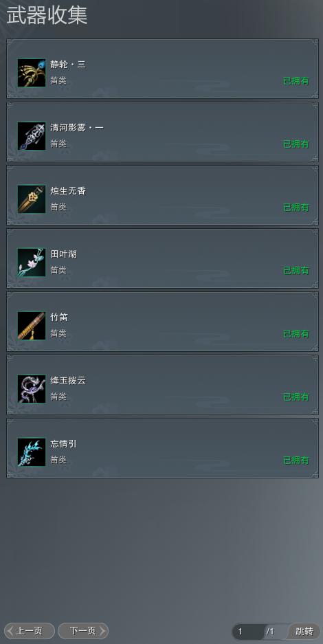
Task: Click the 已拥有 status on 静轮·三
Action: click(x=296, y=81)
